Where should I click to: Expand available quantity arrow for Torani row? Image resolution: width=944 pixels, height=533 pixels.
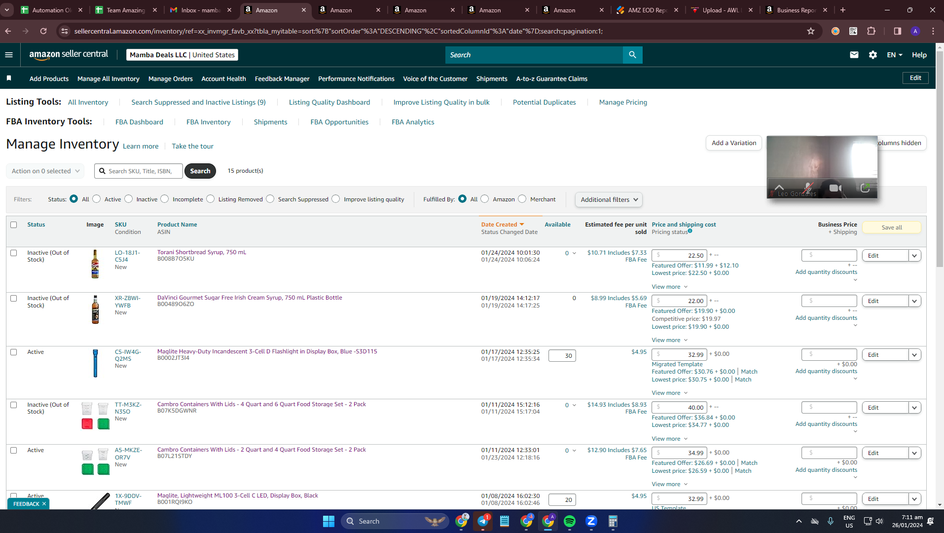[x=574, y=253]
